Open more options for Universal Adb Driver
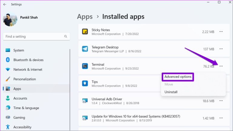The image size is (233, 131). click(x=221, y=101)
